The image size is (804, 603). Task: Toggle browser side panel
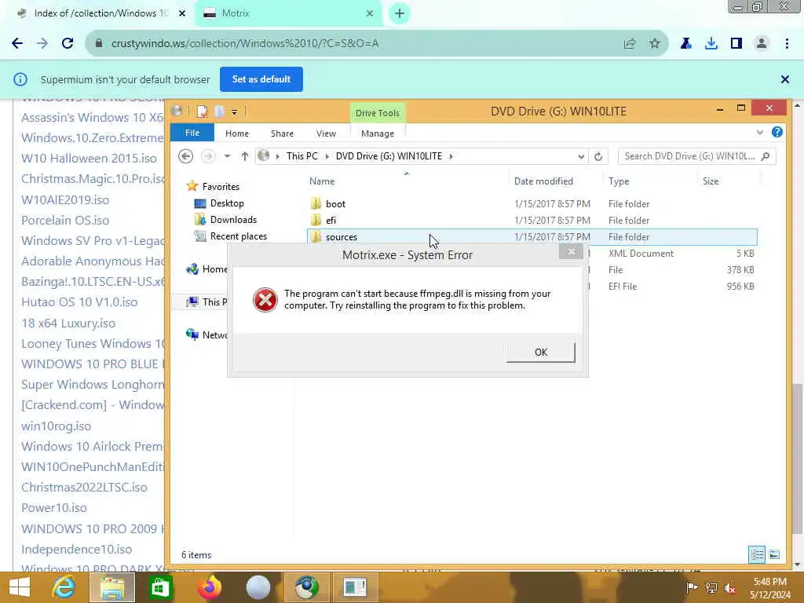click(x=736, y=44)
